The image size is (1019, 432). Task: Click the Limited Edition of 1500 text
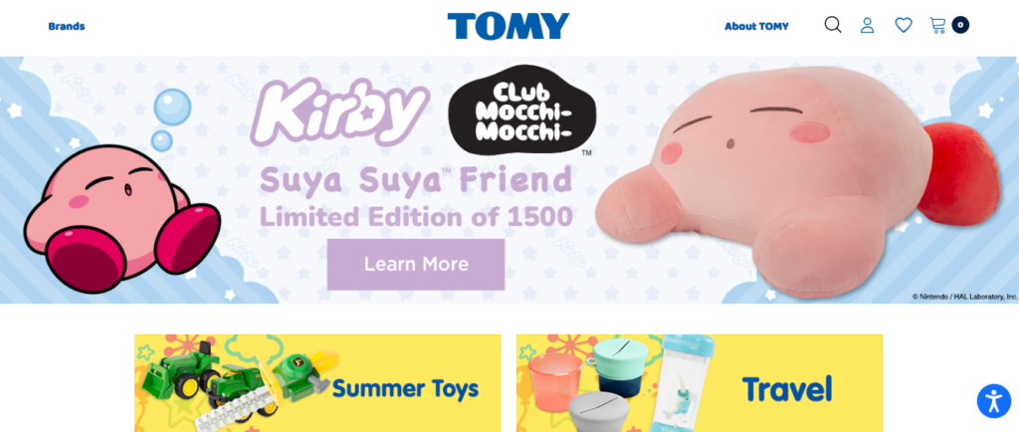click(x=416, y=216)
